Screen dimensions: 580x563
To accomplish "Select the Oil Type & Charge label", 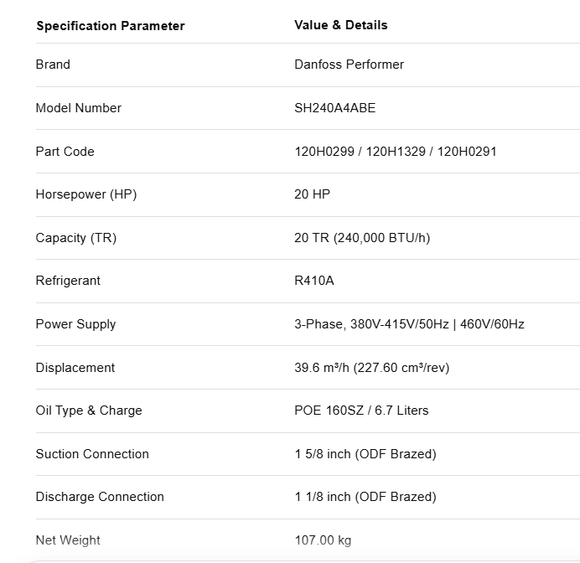I will 89,411.
